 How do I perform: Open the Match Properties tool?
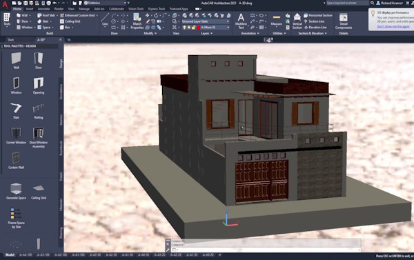pyautogui.click(x=137, y=21)
